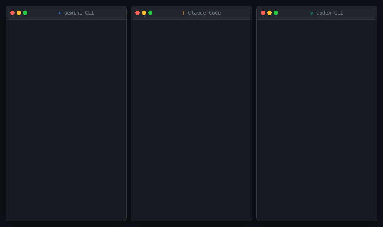Click the Codex CLI title text

(330, 13)
